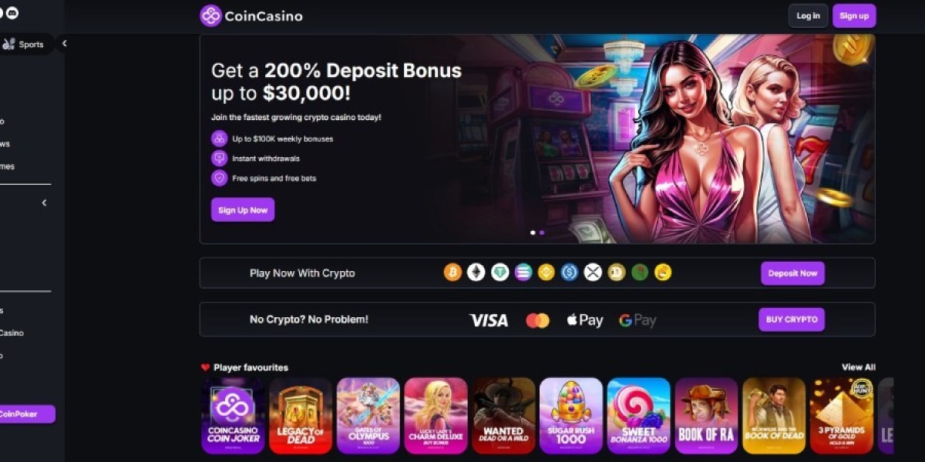This screenshot has height=462, width=925.
Task: Click the USD Coin icon
Action: click(x=570, y=272)
